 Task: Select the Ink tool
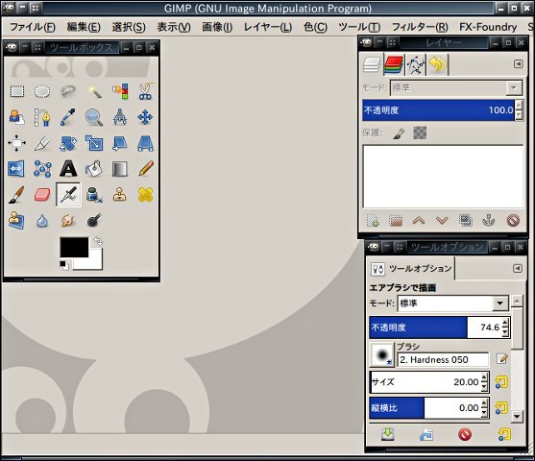pyautogui.click(x=94, y=195)
